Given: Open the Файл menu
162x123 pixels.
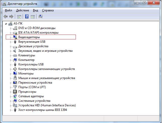Looking at the screenshot, I should point(8,10).
